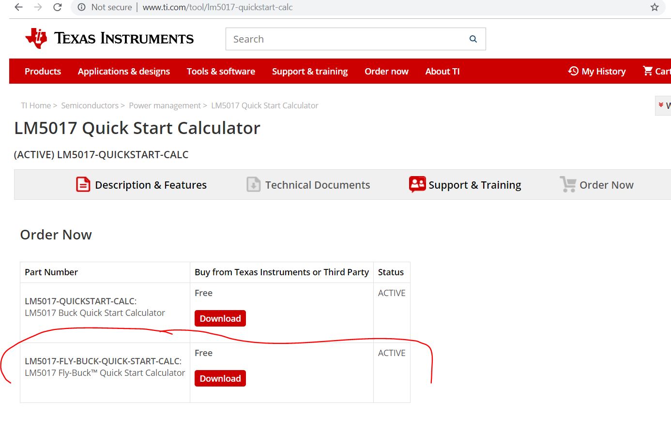Click Buy from Texas Instruments column header
The height and width of the screenshot is (432, 671).
[282, 272]
